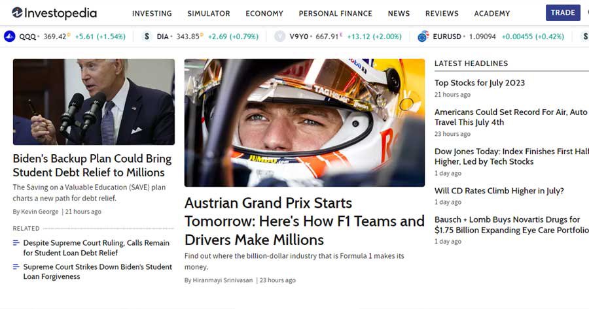Click bullet icon beside 'Despite Supreme Court Ruling' link
589x309 pixels.
click(16, 243)
